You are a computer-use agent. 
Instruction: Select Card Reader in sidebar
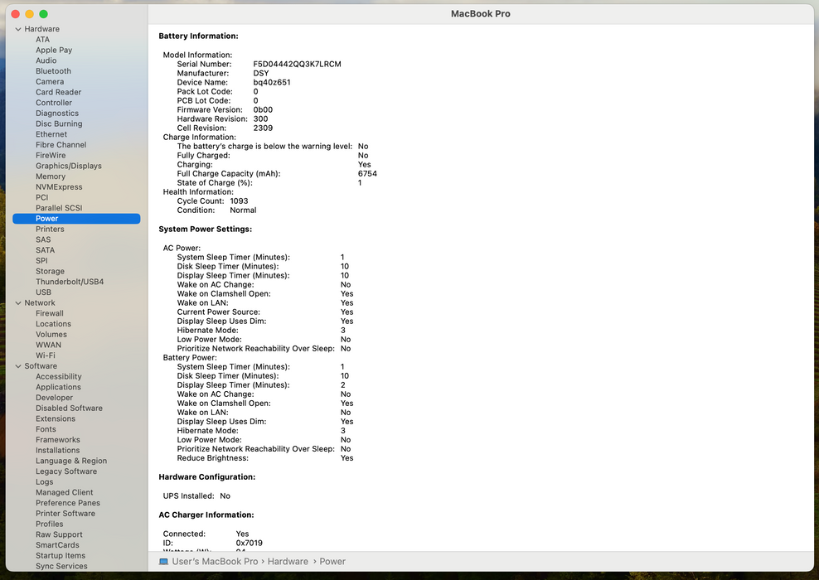click(59, 92)
